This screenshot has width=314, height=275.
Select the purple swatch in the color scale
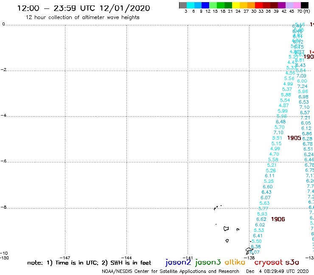[x=282, y=5]
